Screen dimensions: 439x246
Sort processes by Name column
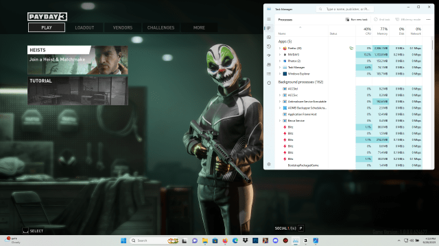[302, 31]
